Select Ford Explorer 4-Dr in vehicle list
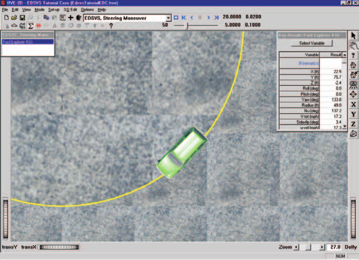Screen dimensions: 359x260 tap(28, 42)
